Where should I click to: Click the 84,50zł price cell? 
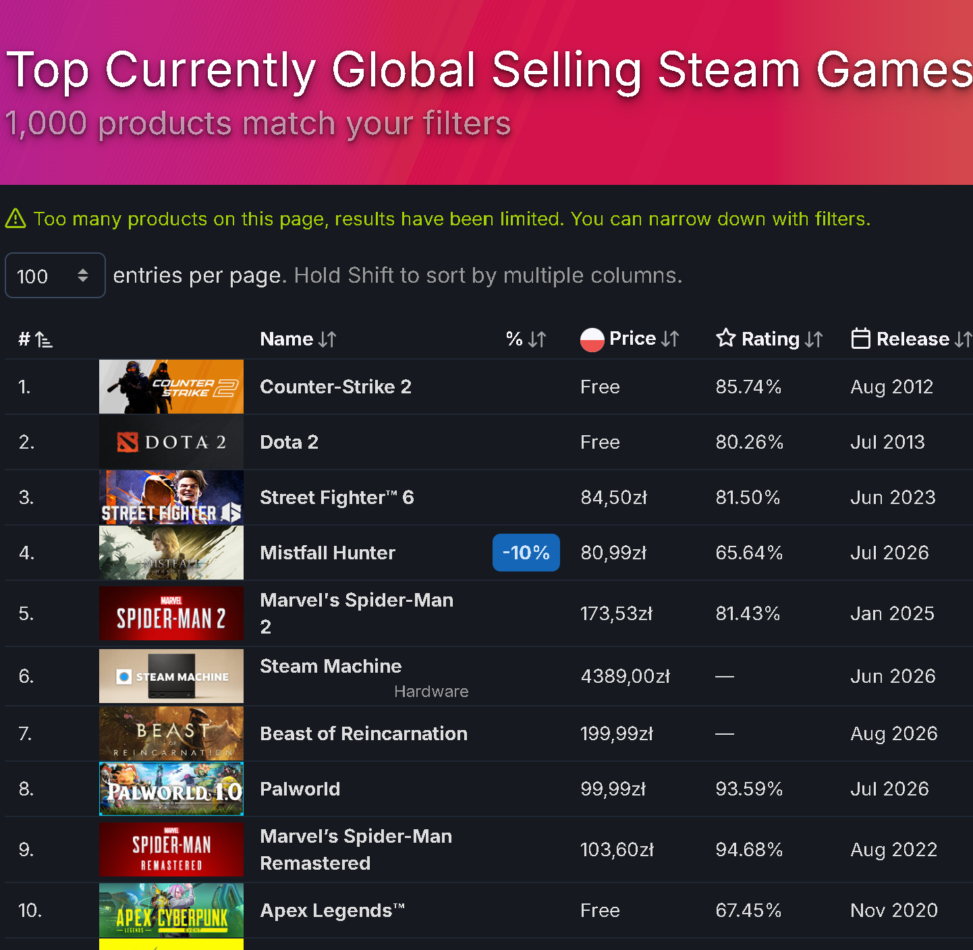click(614, 497)
